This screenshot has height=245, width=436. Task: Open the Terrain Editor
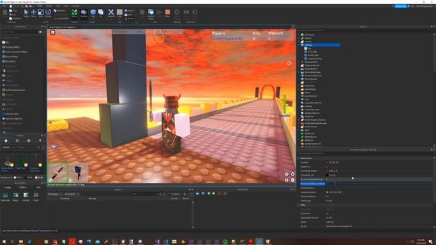point(74,13)
